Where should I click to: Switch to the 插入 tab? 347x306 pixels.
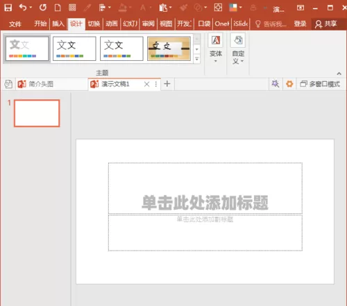[58, 24]
